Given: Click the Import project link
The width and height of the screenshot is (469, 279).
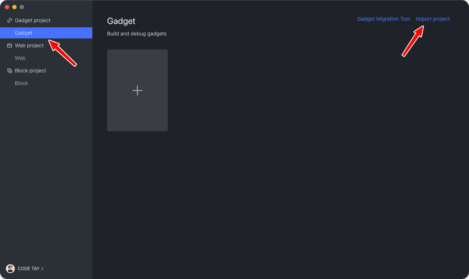Looking at the screenshot, I should point(432,19).
